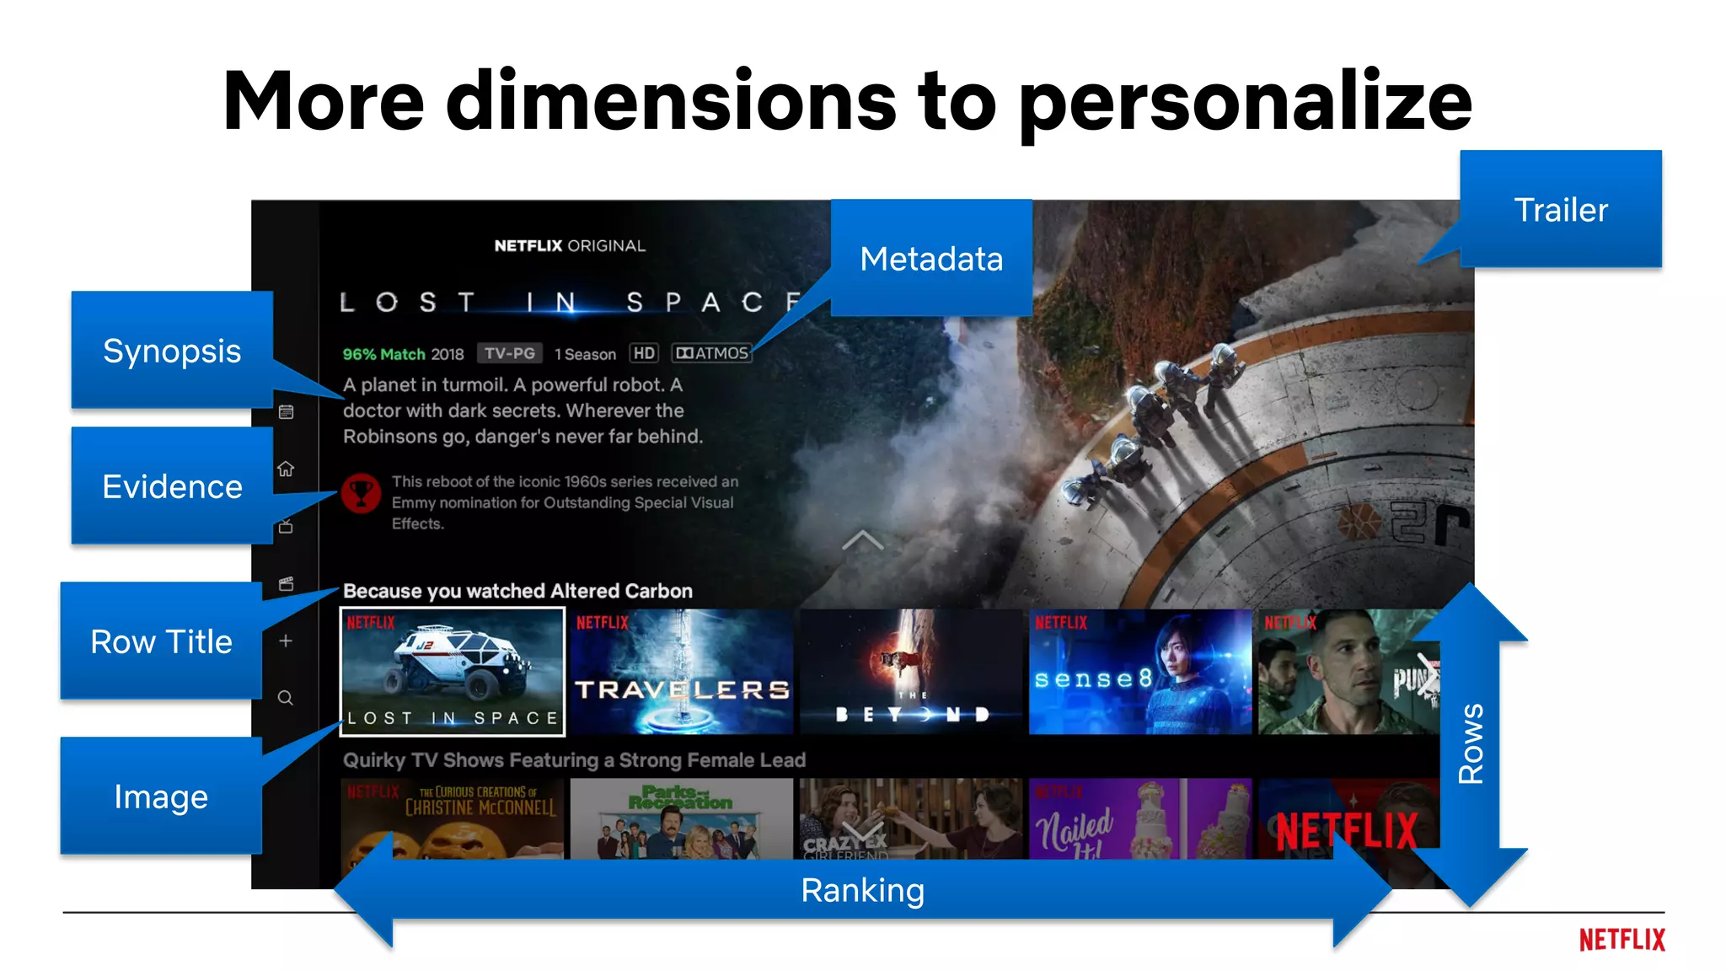Open The Beyond thumbnail
The width and height of the screenshot is (1726, 971).
point(911,672)
